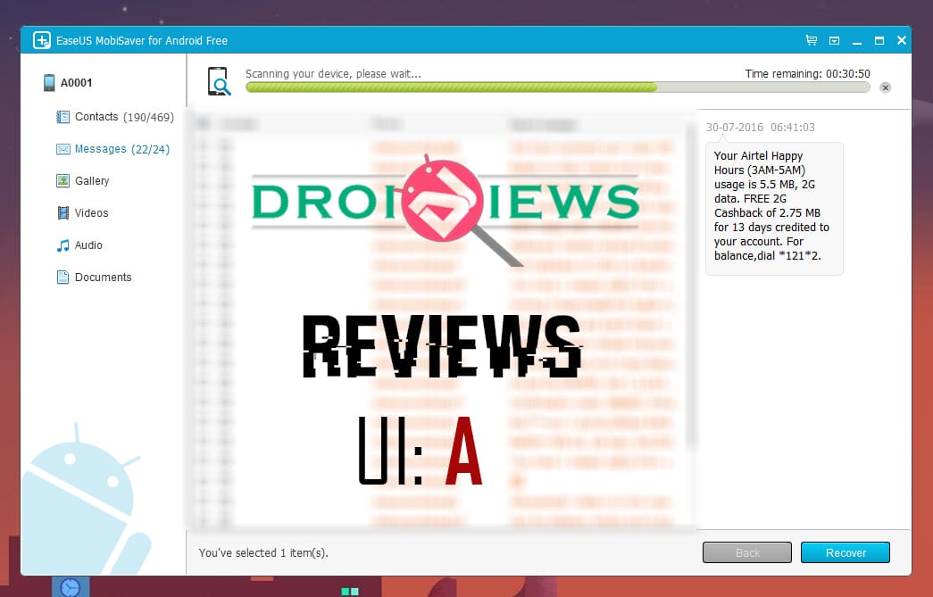
Task: Show recovered Videos category
Action: coord(82,213)
